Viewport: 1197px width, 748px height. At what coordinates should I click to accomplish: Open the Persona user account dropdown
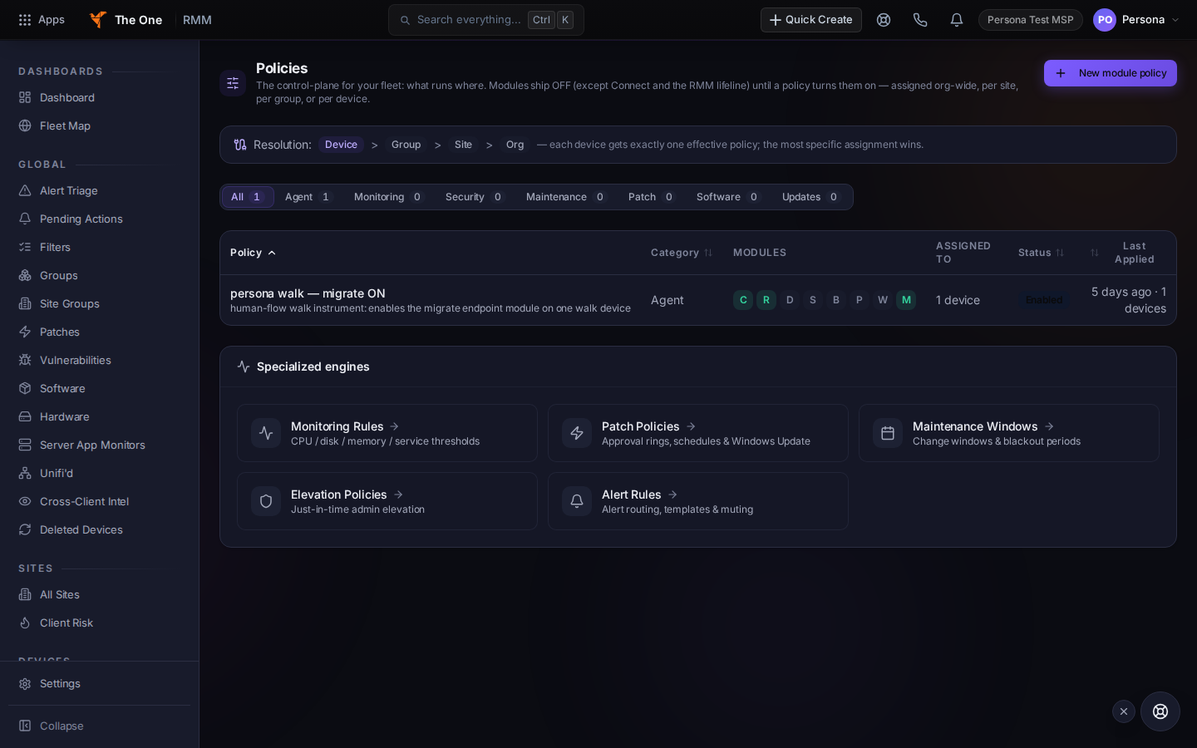click(x=1136, y=20)
